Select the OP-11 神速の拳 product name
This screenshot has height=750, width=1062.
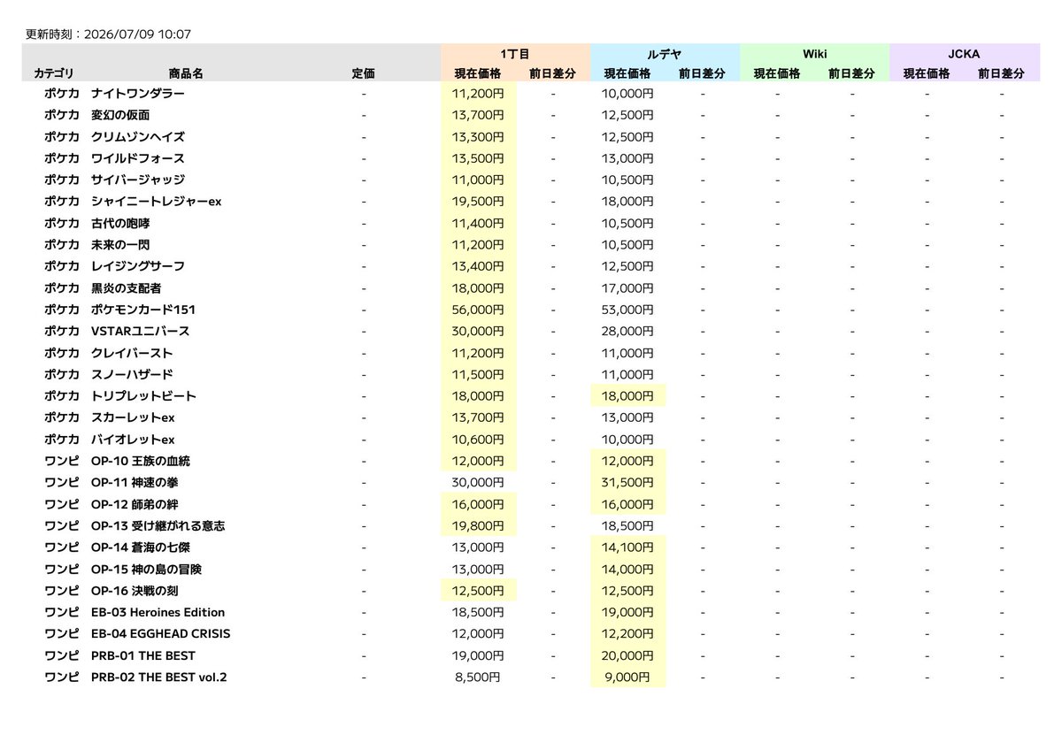pos(135,482)
